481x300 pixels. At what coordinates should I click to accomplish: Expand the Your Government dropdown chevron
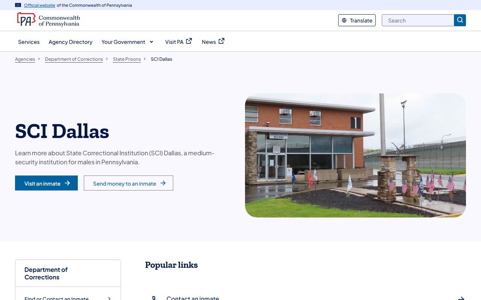151,42
